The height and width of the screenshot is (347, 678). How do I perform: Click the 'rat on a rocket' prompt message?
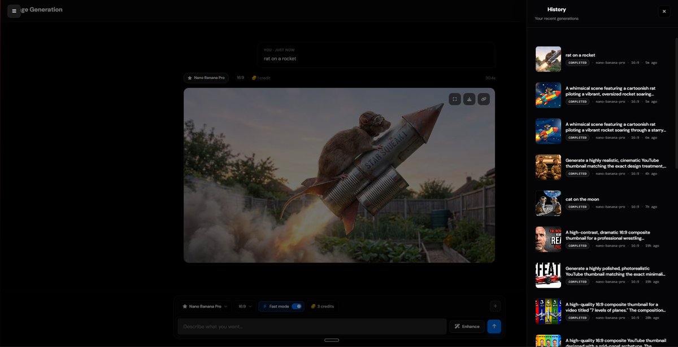[x=376, y=55]
